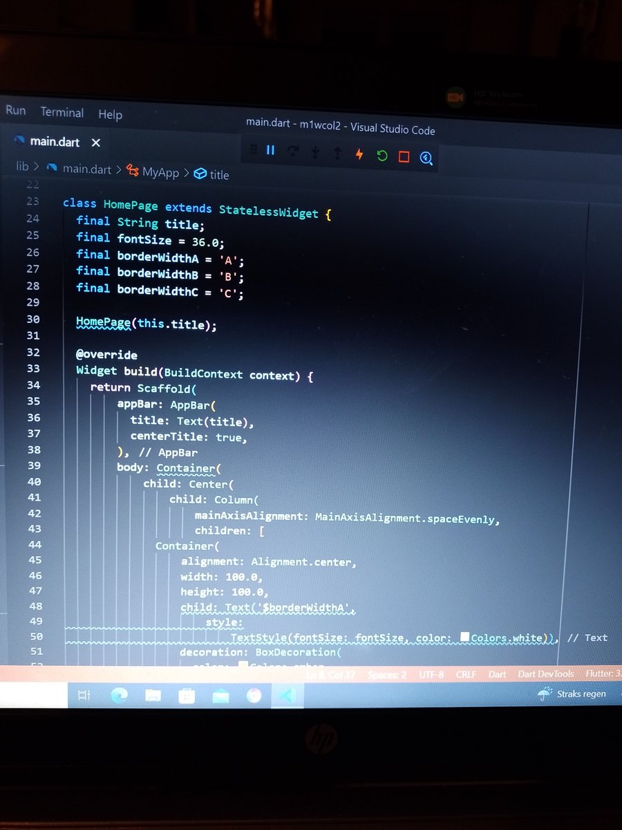Open the title symbol breadcrumb
The height and width of the screenshot is (830, 622).
(211, 174)
